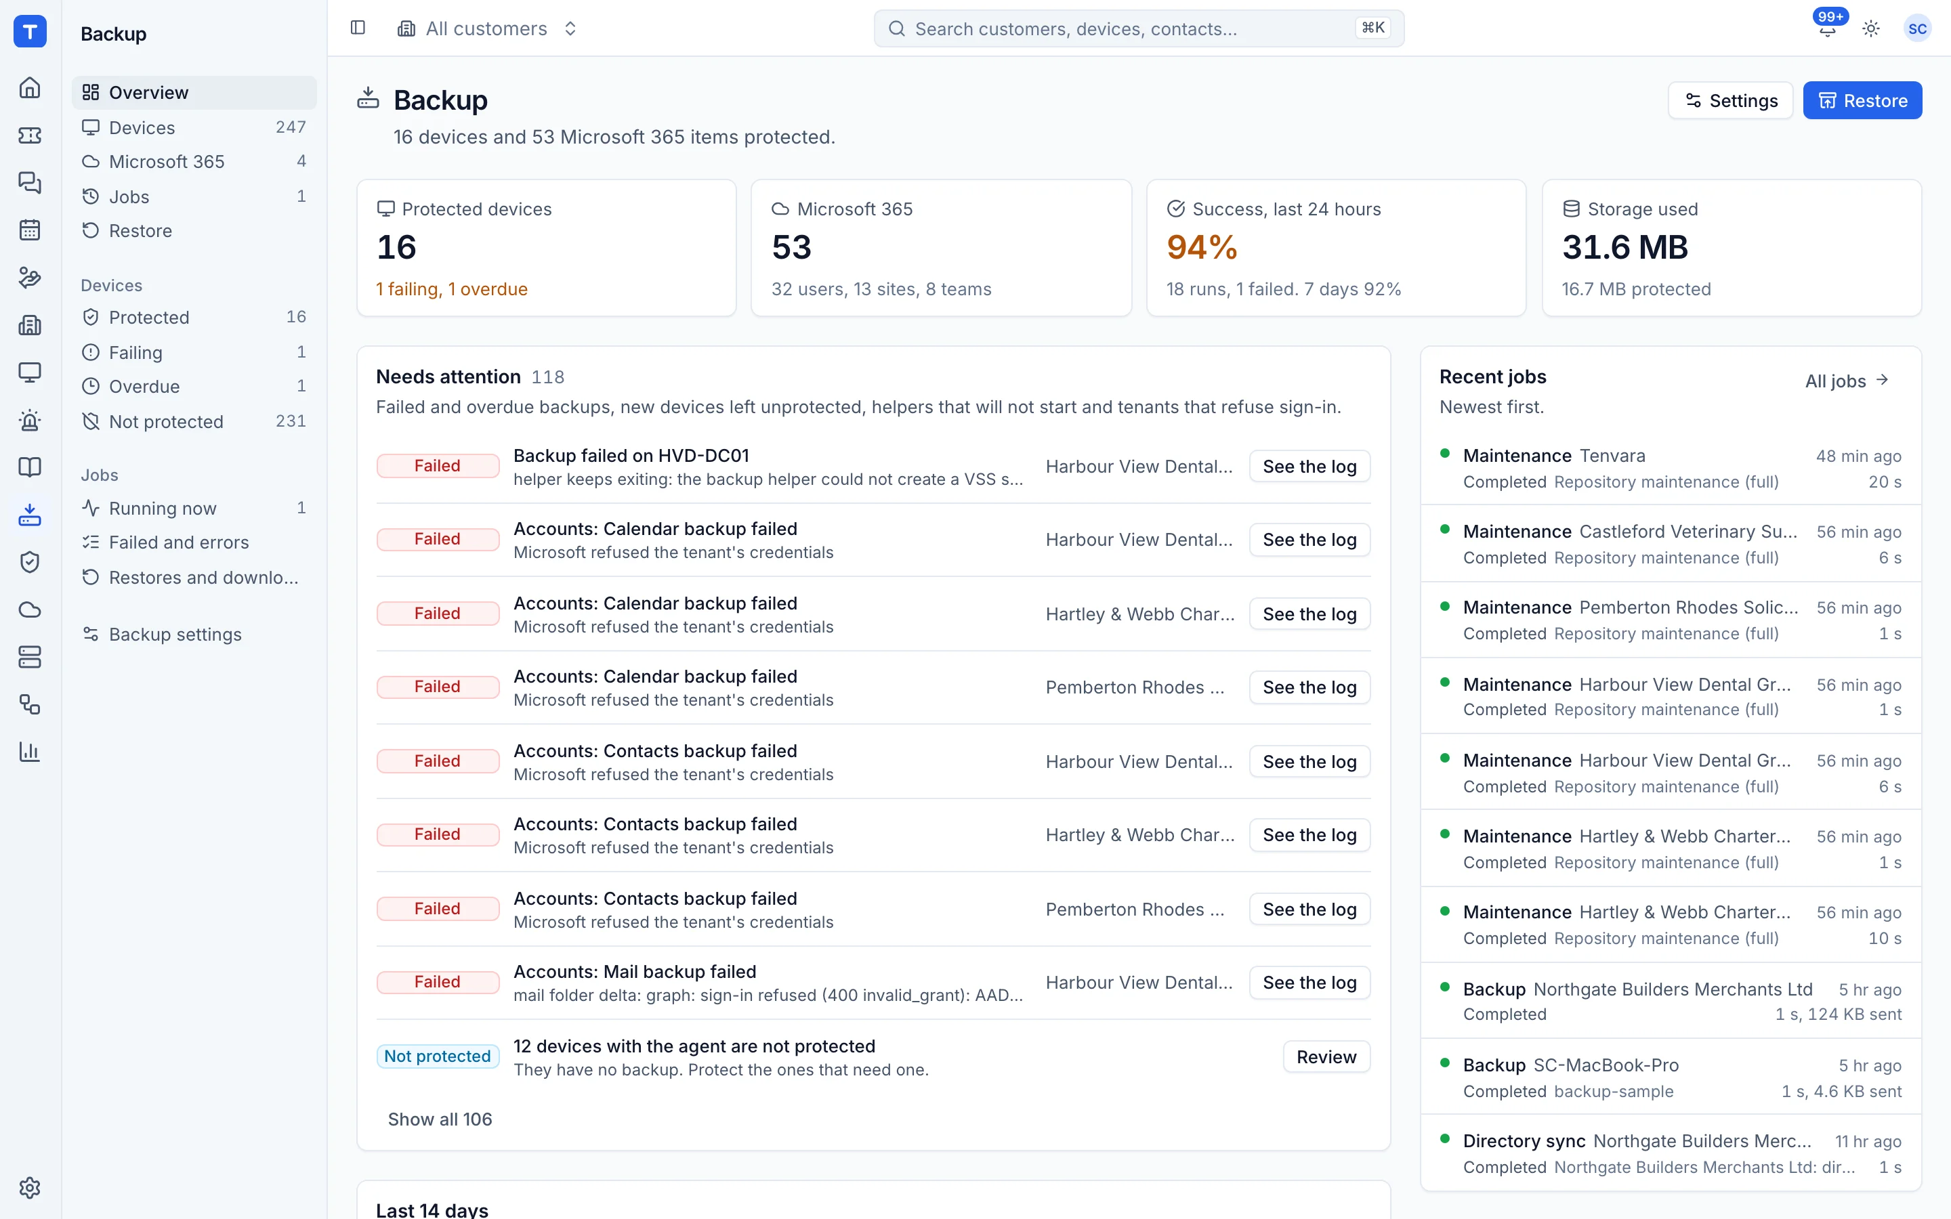Click Review for 12 unprotected devices
The image size is (1951, 1219).
click(x=1326, y=1057)
